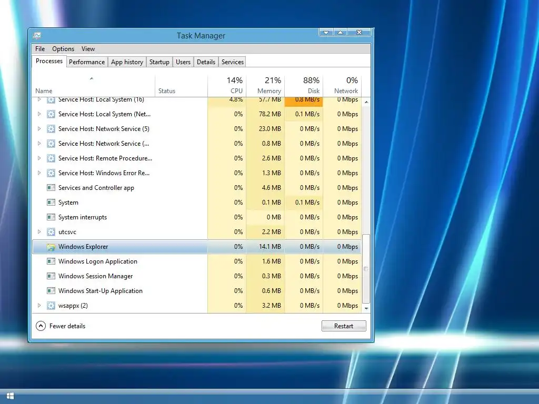Click the System process icon

[51, 203]
